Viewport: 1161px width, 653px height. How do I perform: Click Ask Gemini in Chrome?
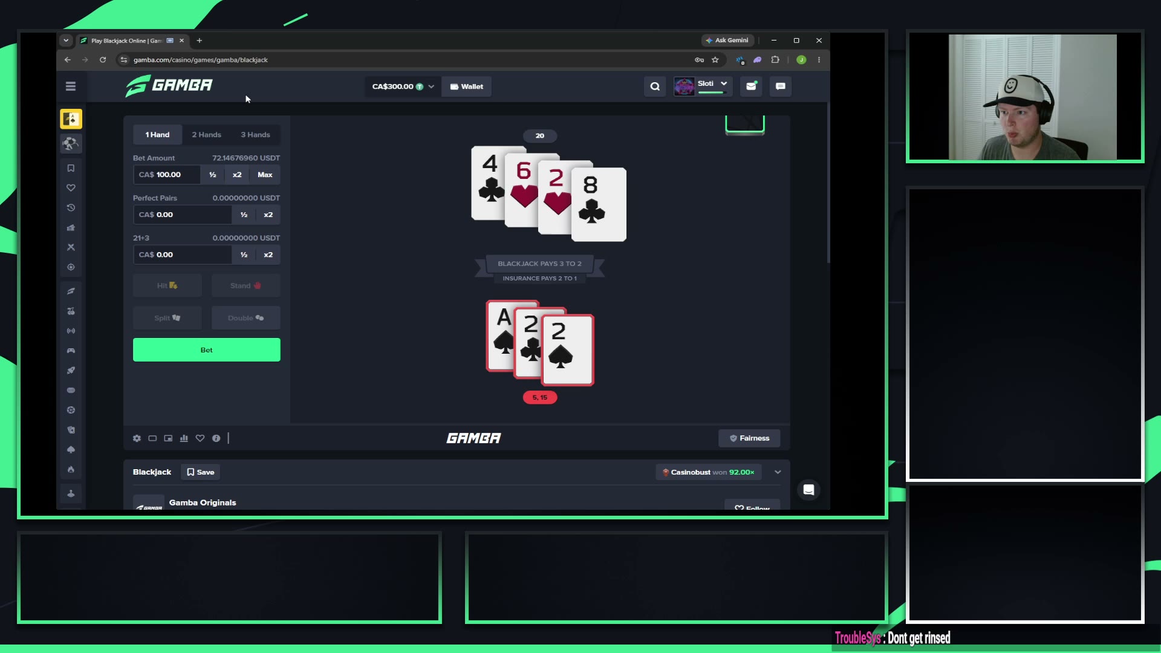pos(727,41)
